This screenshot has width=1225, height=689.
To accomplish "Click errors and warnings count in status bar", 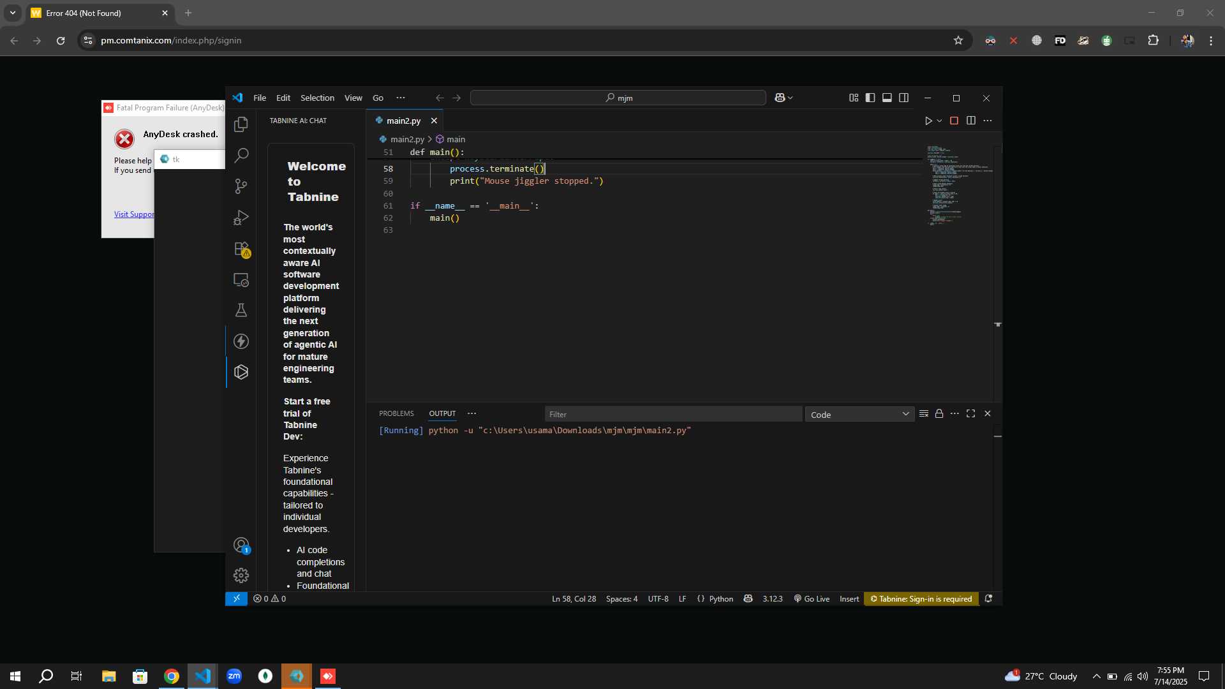I will (269, 598).
